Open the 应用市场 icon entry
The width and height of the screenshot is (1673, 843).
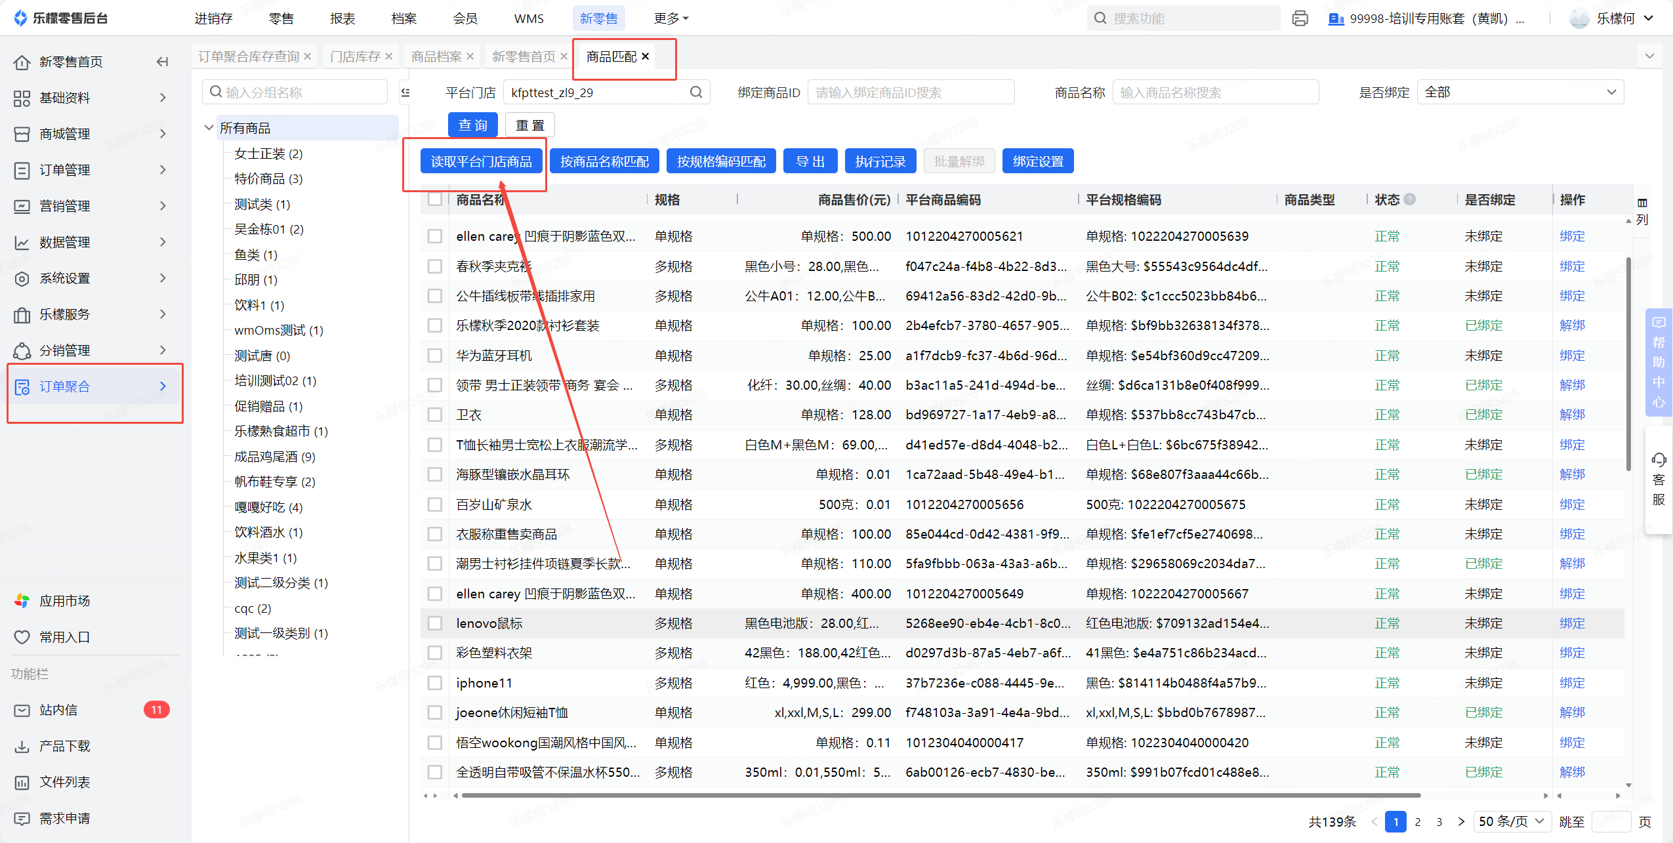(22, 600)
